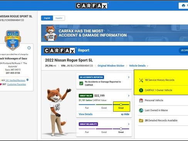188x141 pixels.
Task: Expand the Great Value card chevron
Action: [129, 96]
